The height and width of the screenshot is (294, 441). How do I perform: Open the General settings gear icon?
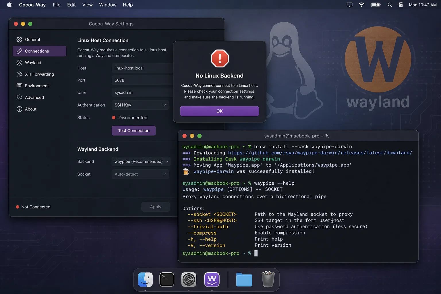pos(19,40)
